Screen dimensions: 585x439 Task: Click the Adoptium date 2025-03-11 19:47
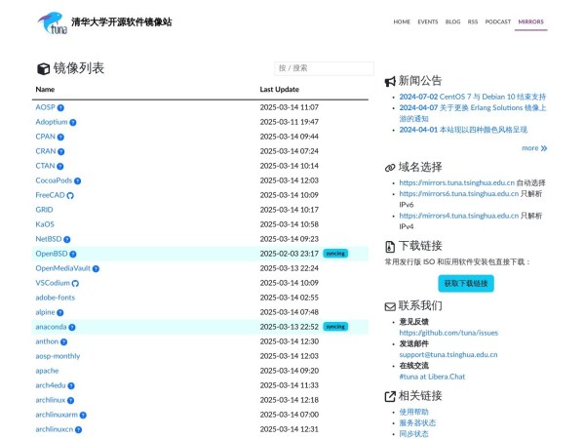coord(290,122)
